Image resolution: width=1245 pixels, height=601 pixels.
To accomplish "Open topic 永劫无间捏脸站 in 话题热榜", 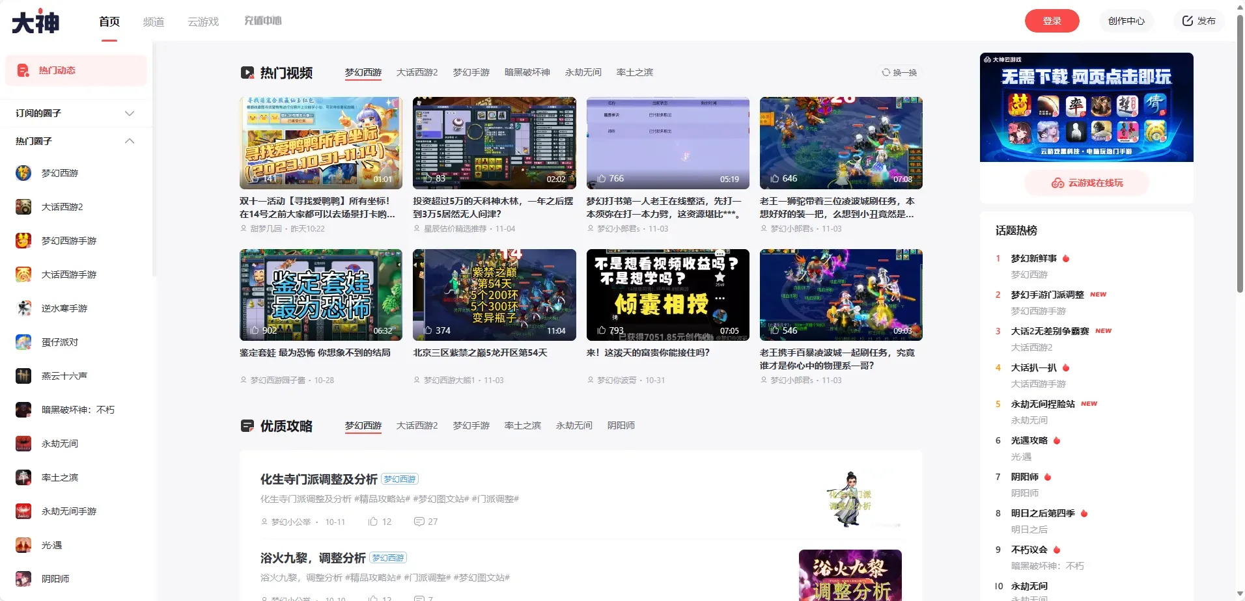I will (x=1042, y=404).
